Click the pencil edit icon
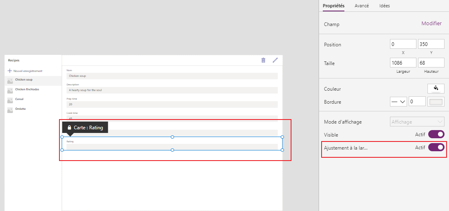449x211 pixels. (275, 60)
